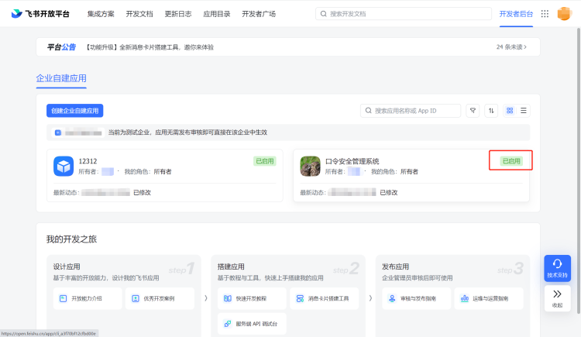This screenshot has width=581, height=337.
Task: Click the sort order arrows icon
Action: click(x=491, y=111)
